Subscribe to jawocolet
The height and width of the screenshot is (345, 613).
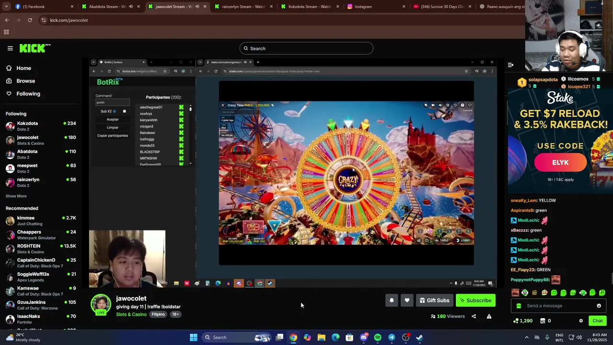[x=476, y=300]
